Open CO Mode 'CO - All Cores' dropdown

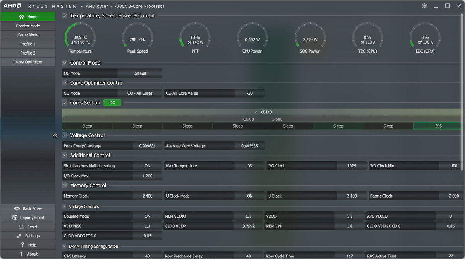coord(140,93)
